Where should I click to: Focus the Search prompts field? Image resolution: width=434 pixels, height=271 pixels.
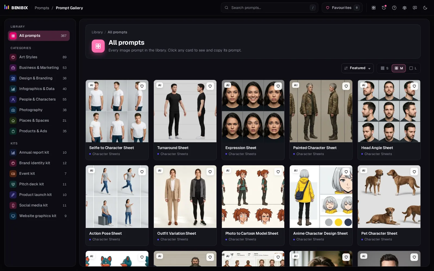coord(269,8)
